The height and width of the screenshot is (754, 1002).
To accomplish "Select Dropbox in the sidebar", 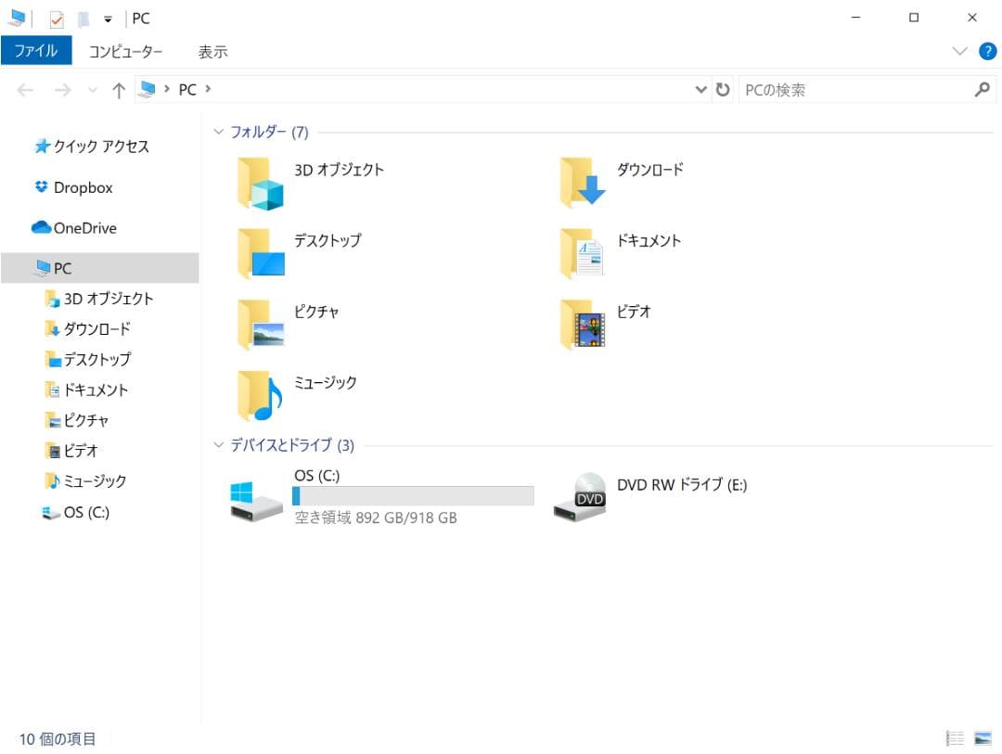I will 83,187.
